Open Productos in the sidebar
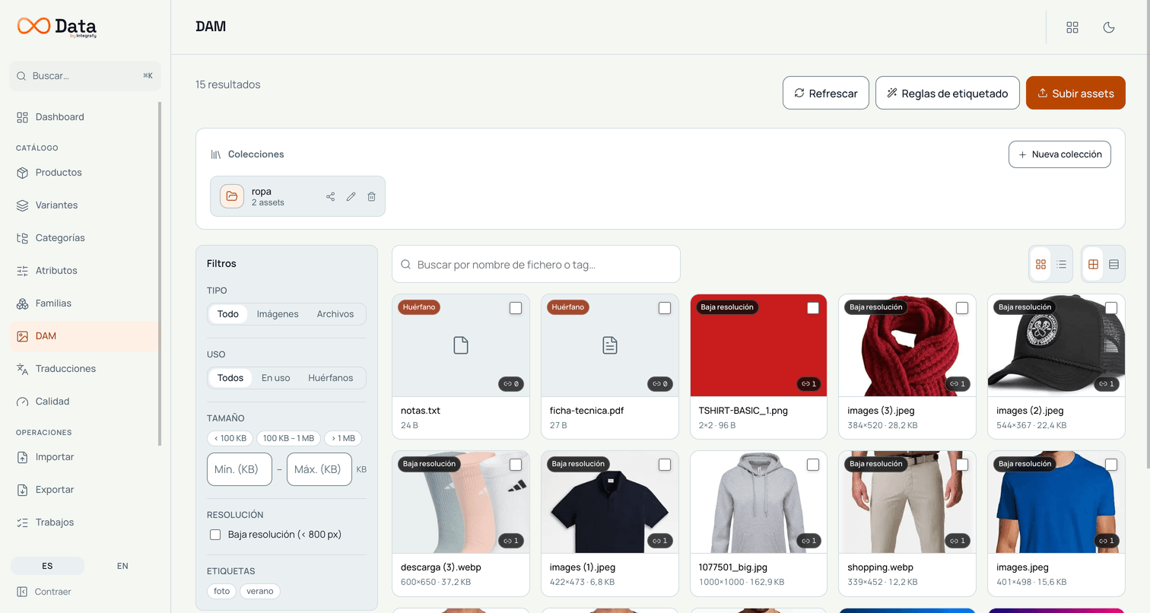 [84, 173]
